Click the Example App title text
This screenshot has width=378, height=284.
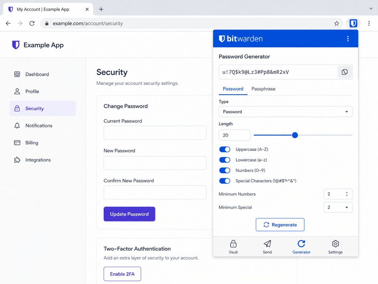click(x=44, y=45)
